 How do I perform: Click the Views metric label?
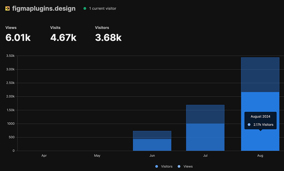(x=11, y=28)
